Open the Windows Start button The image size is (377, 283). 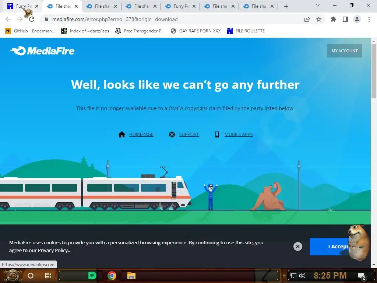point(13,276)
